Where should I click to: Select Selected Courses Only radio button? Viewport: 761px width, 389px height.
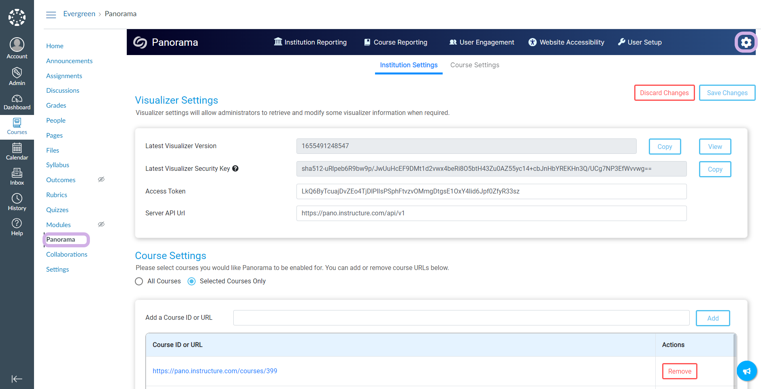click(x=192, y=281)
